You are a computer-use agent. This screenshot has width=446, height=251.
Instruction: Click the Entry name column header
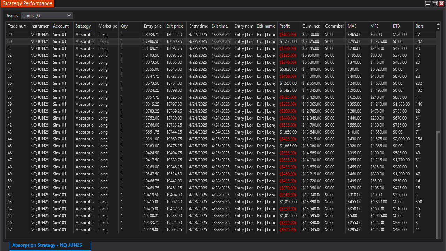(x=243, y=26)
